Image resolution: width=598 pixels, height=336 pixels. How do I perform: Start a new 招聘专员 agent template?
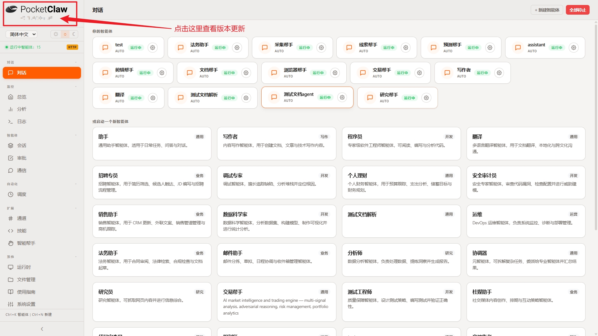[152, 182]
